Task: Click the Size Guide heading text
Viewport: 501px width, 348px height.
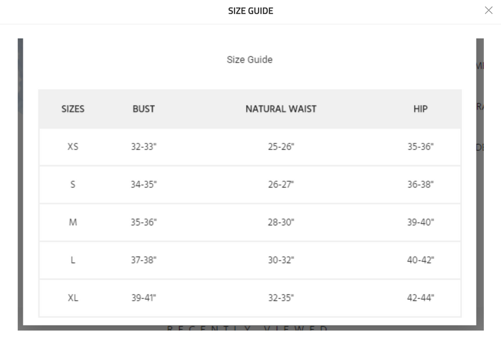Action: click(250, 60)
